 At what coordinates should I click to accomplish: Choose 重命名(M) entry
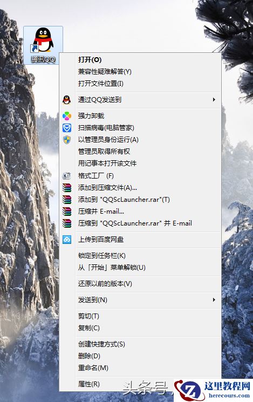coord(140,368)
